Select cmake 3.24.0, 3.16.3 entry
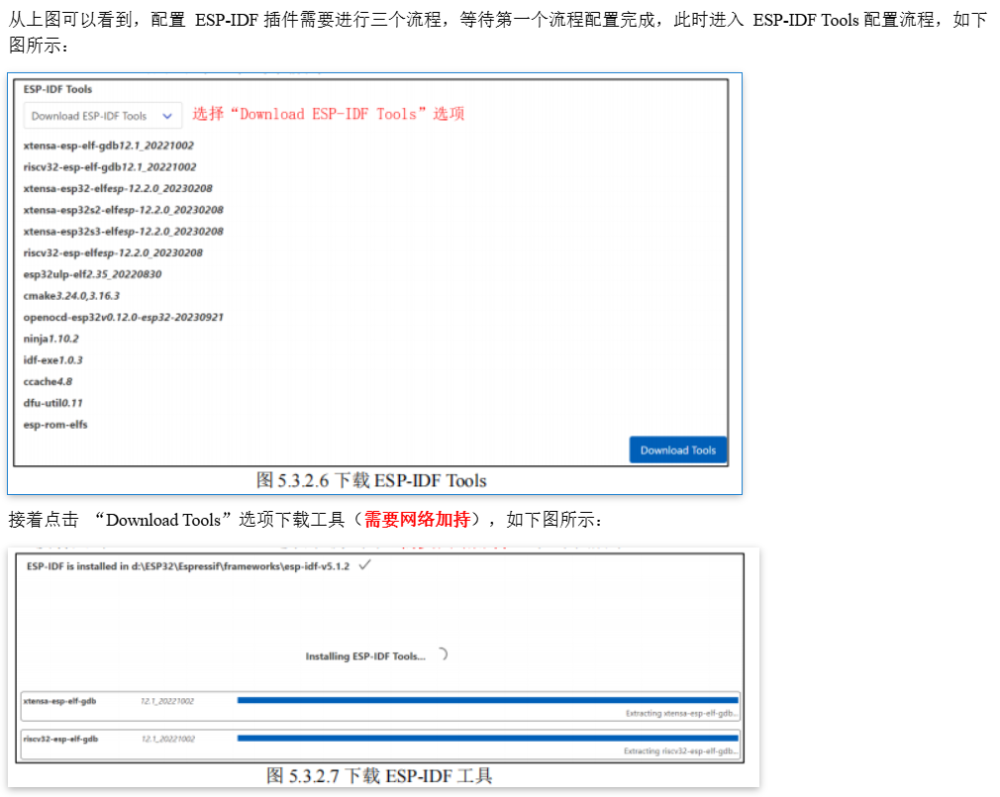 click(x=71, y=296)
